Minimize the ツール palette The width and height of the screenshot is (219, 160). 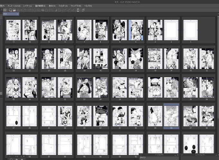click(21, 156)
